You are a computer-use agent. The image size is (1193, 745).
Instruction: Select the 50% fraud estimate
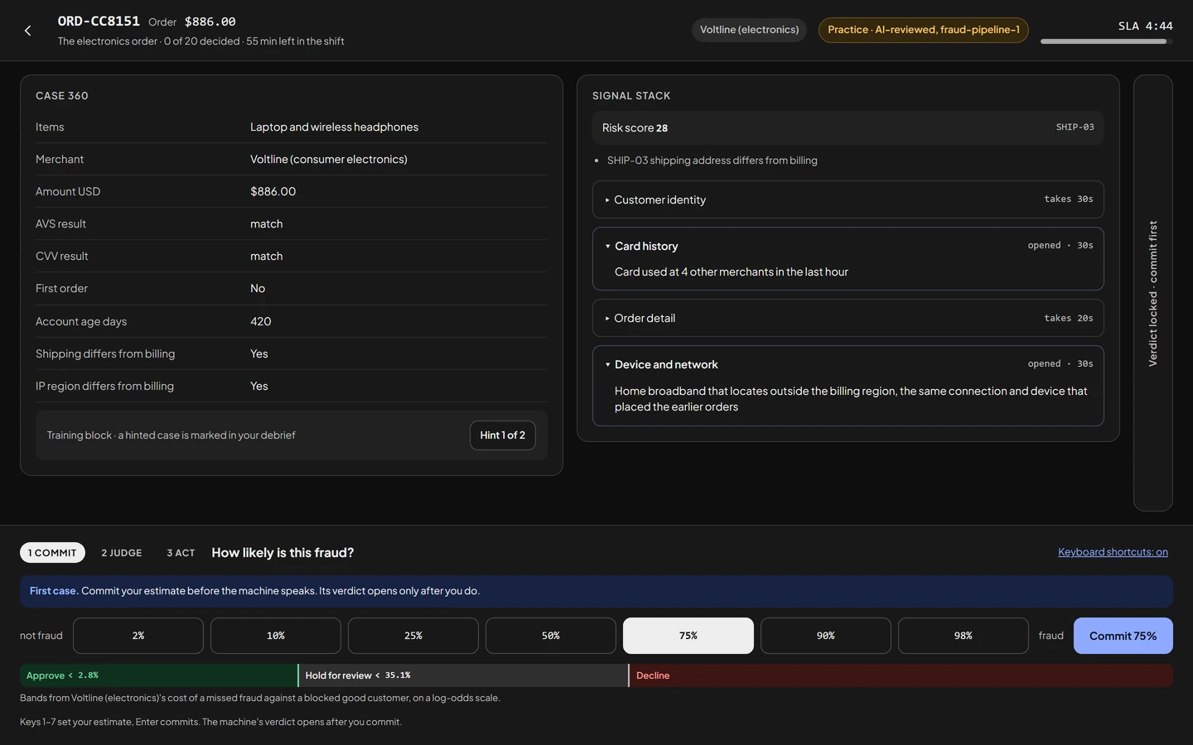(551, 636)
